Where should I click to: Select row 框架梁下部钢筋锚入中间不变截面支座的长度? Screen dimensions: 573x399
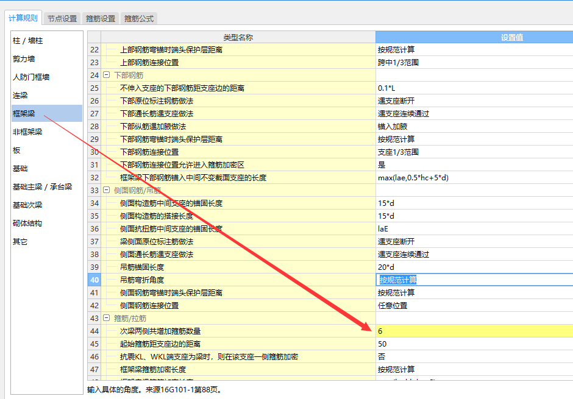pyautogui.click(x=238, y=177)
